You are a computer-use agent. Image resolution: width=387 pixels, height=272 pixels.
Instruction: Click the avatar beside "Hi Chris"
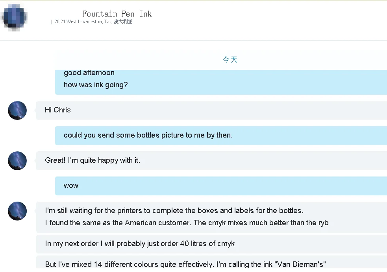pos(17,110)
